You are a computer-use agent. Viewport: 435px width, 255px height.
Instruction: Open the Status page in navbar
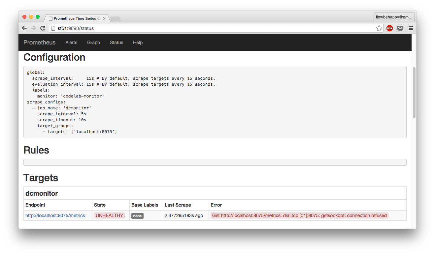pos(117,42)
